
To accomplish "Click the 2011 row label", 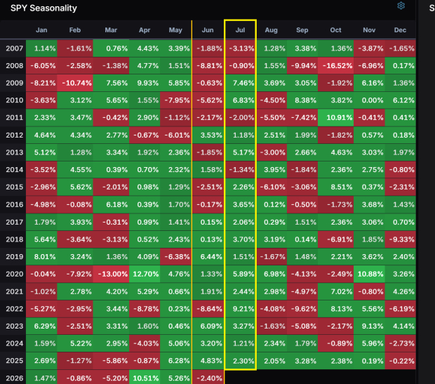I will click(x=15, y=118).
